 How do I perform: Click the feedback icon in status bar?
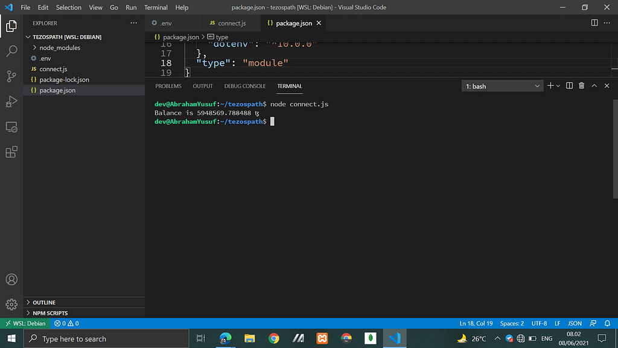pyautogui.click(x=593, y=324)
